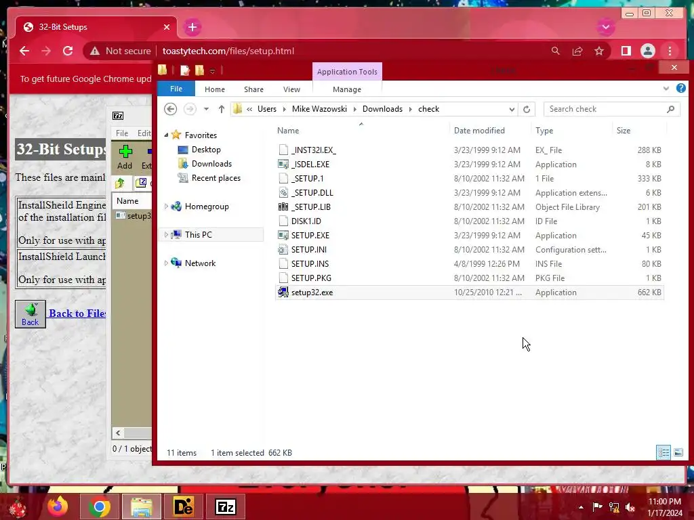
Task: Select Recent places in Favorites
Action: pos(216,178)
